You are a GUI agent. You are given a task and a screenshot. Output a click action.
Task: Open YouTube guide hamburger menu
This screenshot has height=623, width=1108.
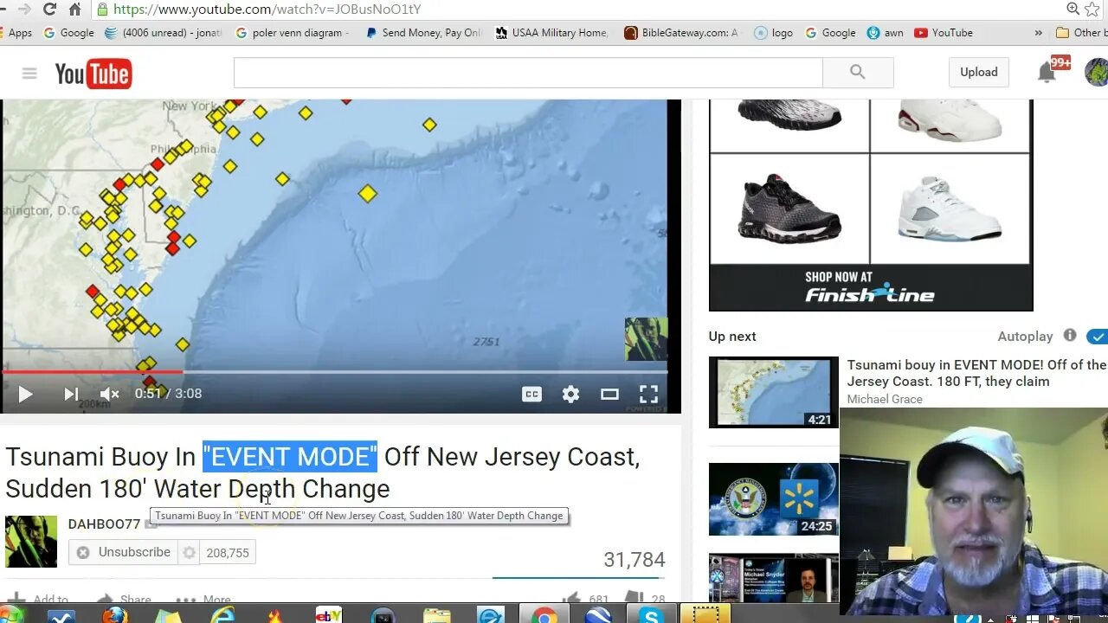pos(29,73)
